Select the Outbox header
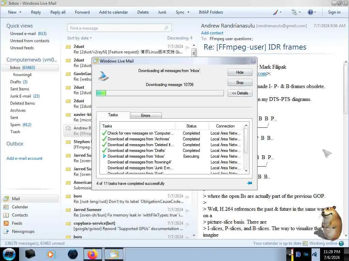Viewport: 349px width, 261px height. click(15, 144)
